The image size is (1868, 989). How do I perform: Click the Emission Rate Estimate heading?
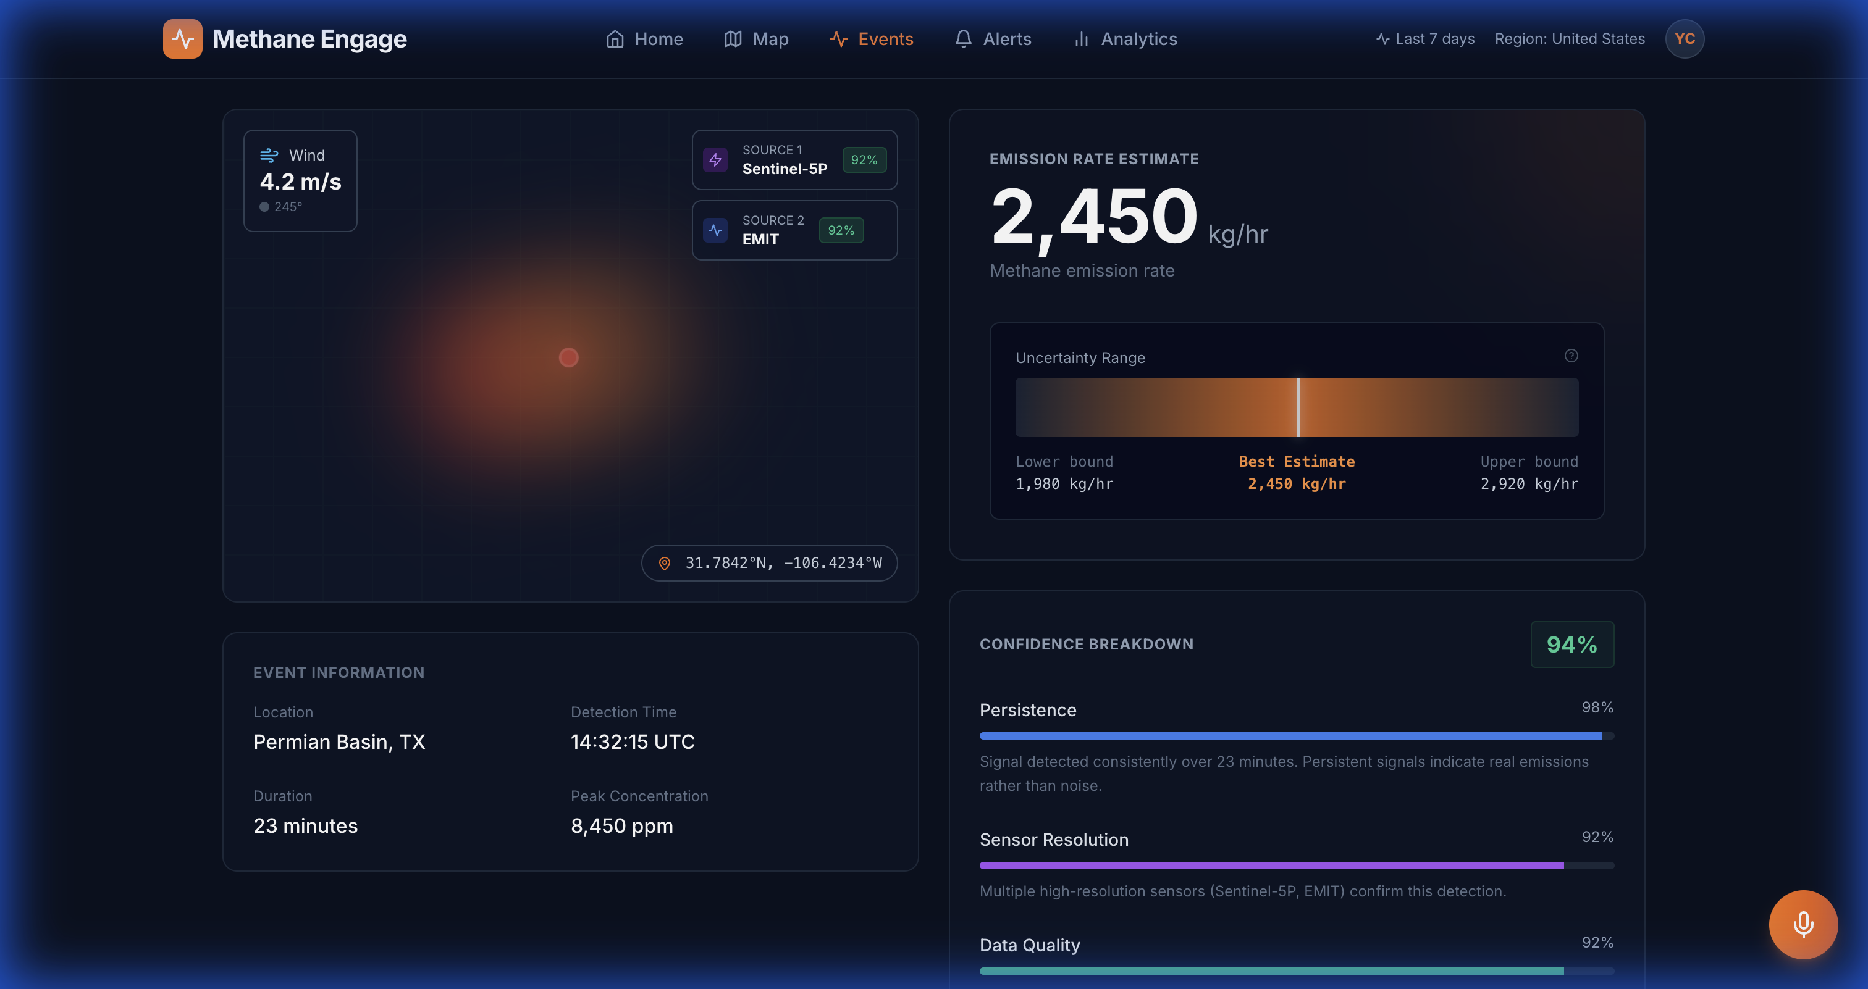(1093, 159)
